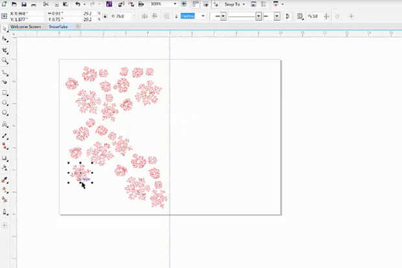The width and height of the screenshot is (402, 268).
Task: Choose the Rectangle tool
Action: 5,93
